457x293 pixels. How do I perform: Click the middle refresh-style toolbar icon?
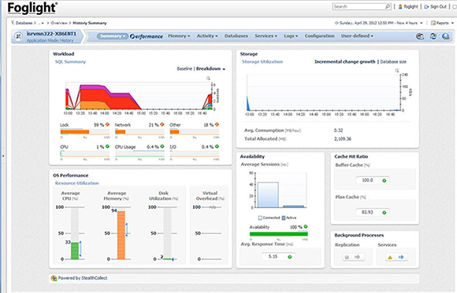[x=433, y=36]
